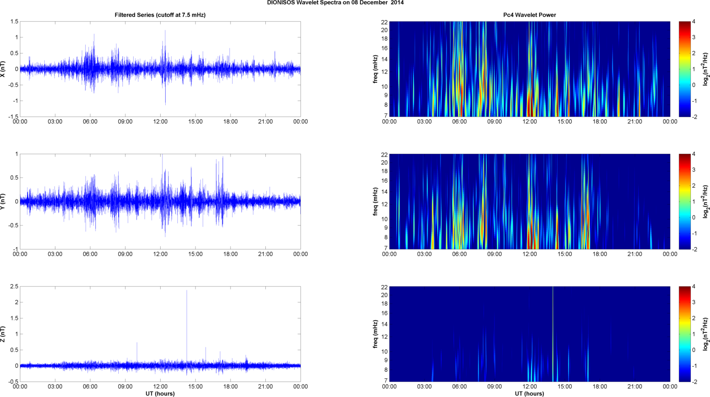Click the log2(nT²/Hz) label of middle colorbar
The width and height of the screenshot is (710, 397).
click(x=706, y=201)
